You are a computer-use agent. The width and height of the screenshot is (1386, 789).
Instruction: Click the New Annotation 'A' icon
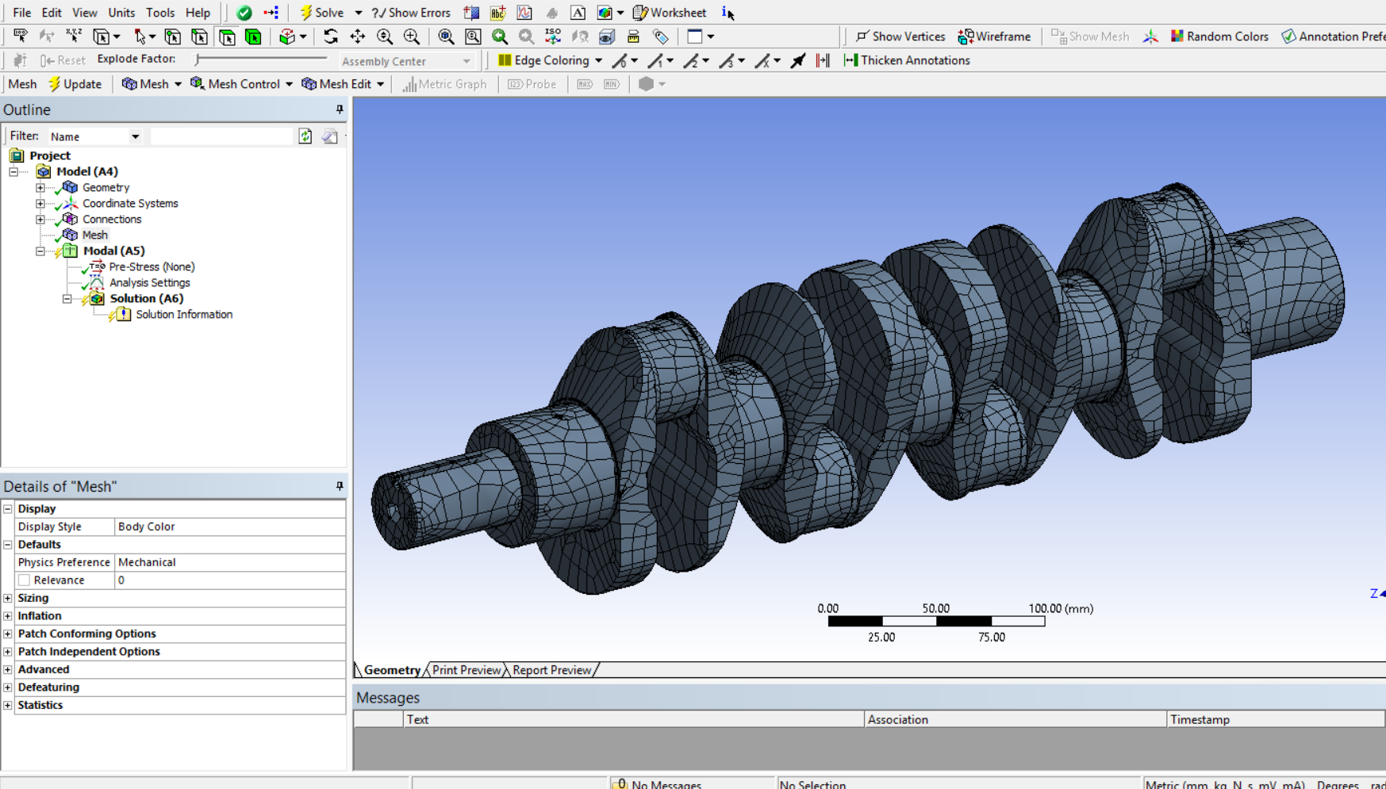coord(578,13)
